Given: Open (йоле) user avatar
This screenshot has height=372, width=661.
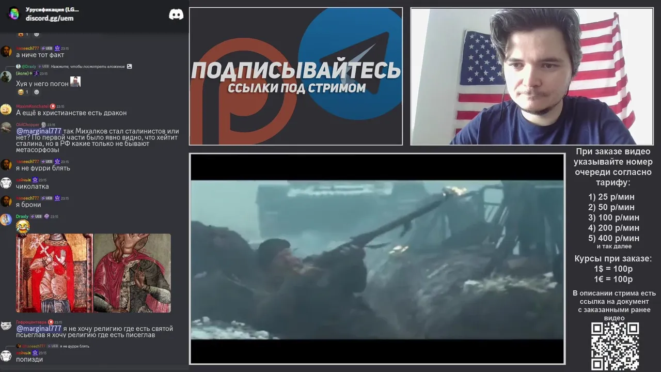Looking at the screenshot, I should [6, 76].
